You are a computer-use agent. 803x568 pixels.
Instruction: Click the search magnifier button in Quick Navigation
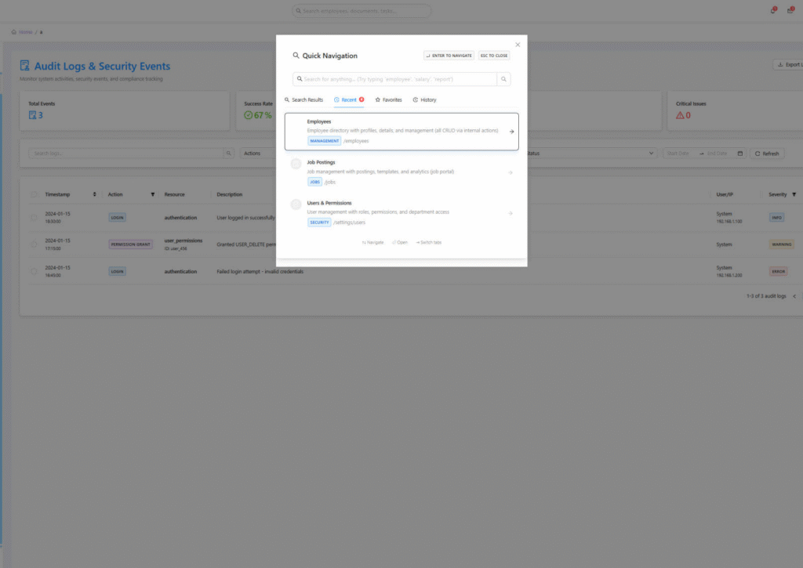click(x=503, y=79)
